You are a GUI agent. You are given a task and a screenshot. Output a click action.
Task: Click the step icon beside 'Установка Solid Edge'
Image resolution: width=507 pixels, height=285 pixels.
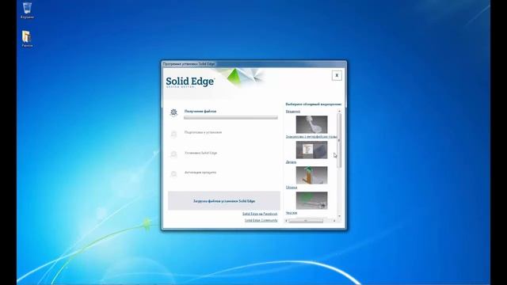pyautogui.click(x=173, y=154)
